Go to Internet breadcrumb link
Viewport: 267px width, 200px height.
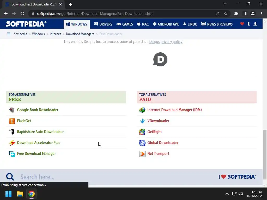coord(55,34)
